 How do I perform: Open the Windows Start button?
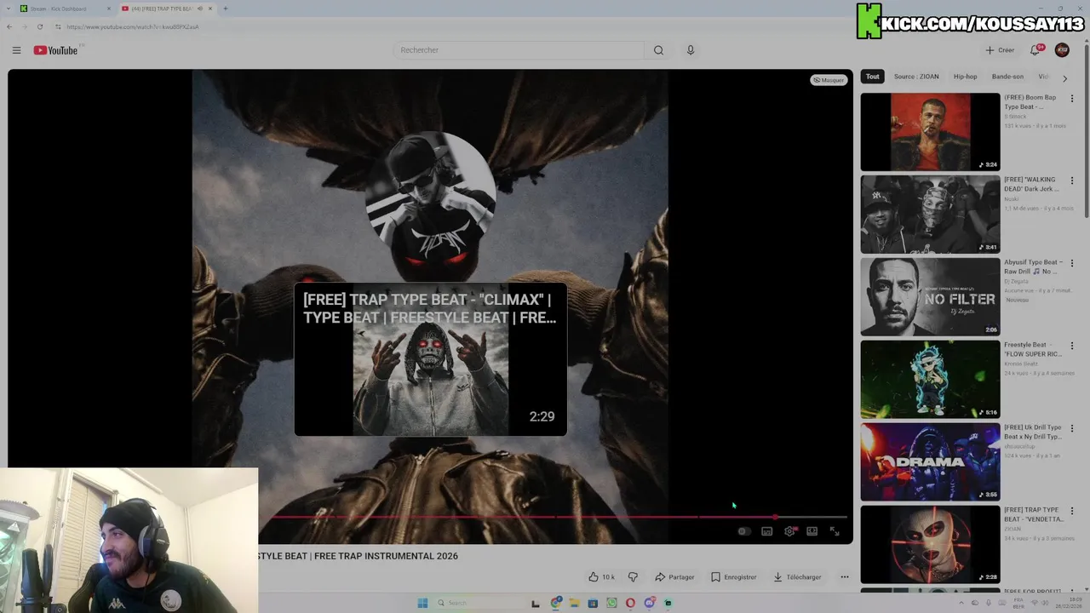(x=422, y=603)
